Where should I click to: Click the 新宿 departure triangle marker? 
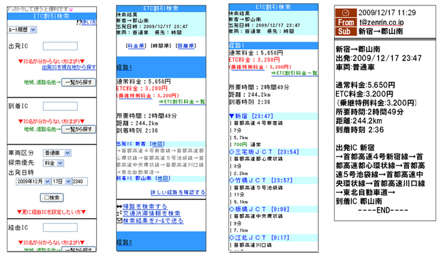pos(232,116)
